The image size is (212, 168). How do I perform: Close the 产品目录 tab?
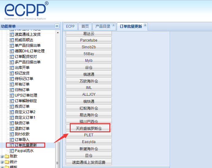coord(113,25)
